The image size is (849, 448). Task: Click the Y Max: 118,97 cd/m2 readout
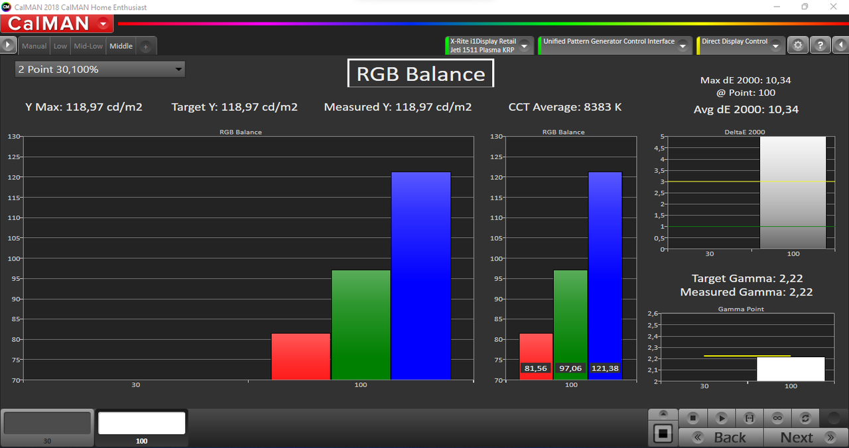pos(84,107)
